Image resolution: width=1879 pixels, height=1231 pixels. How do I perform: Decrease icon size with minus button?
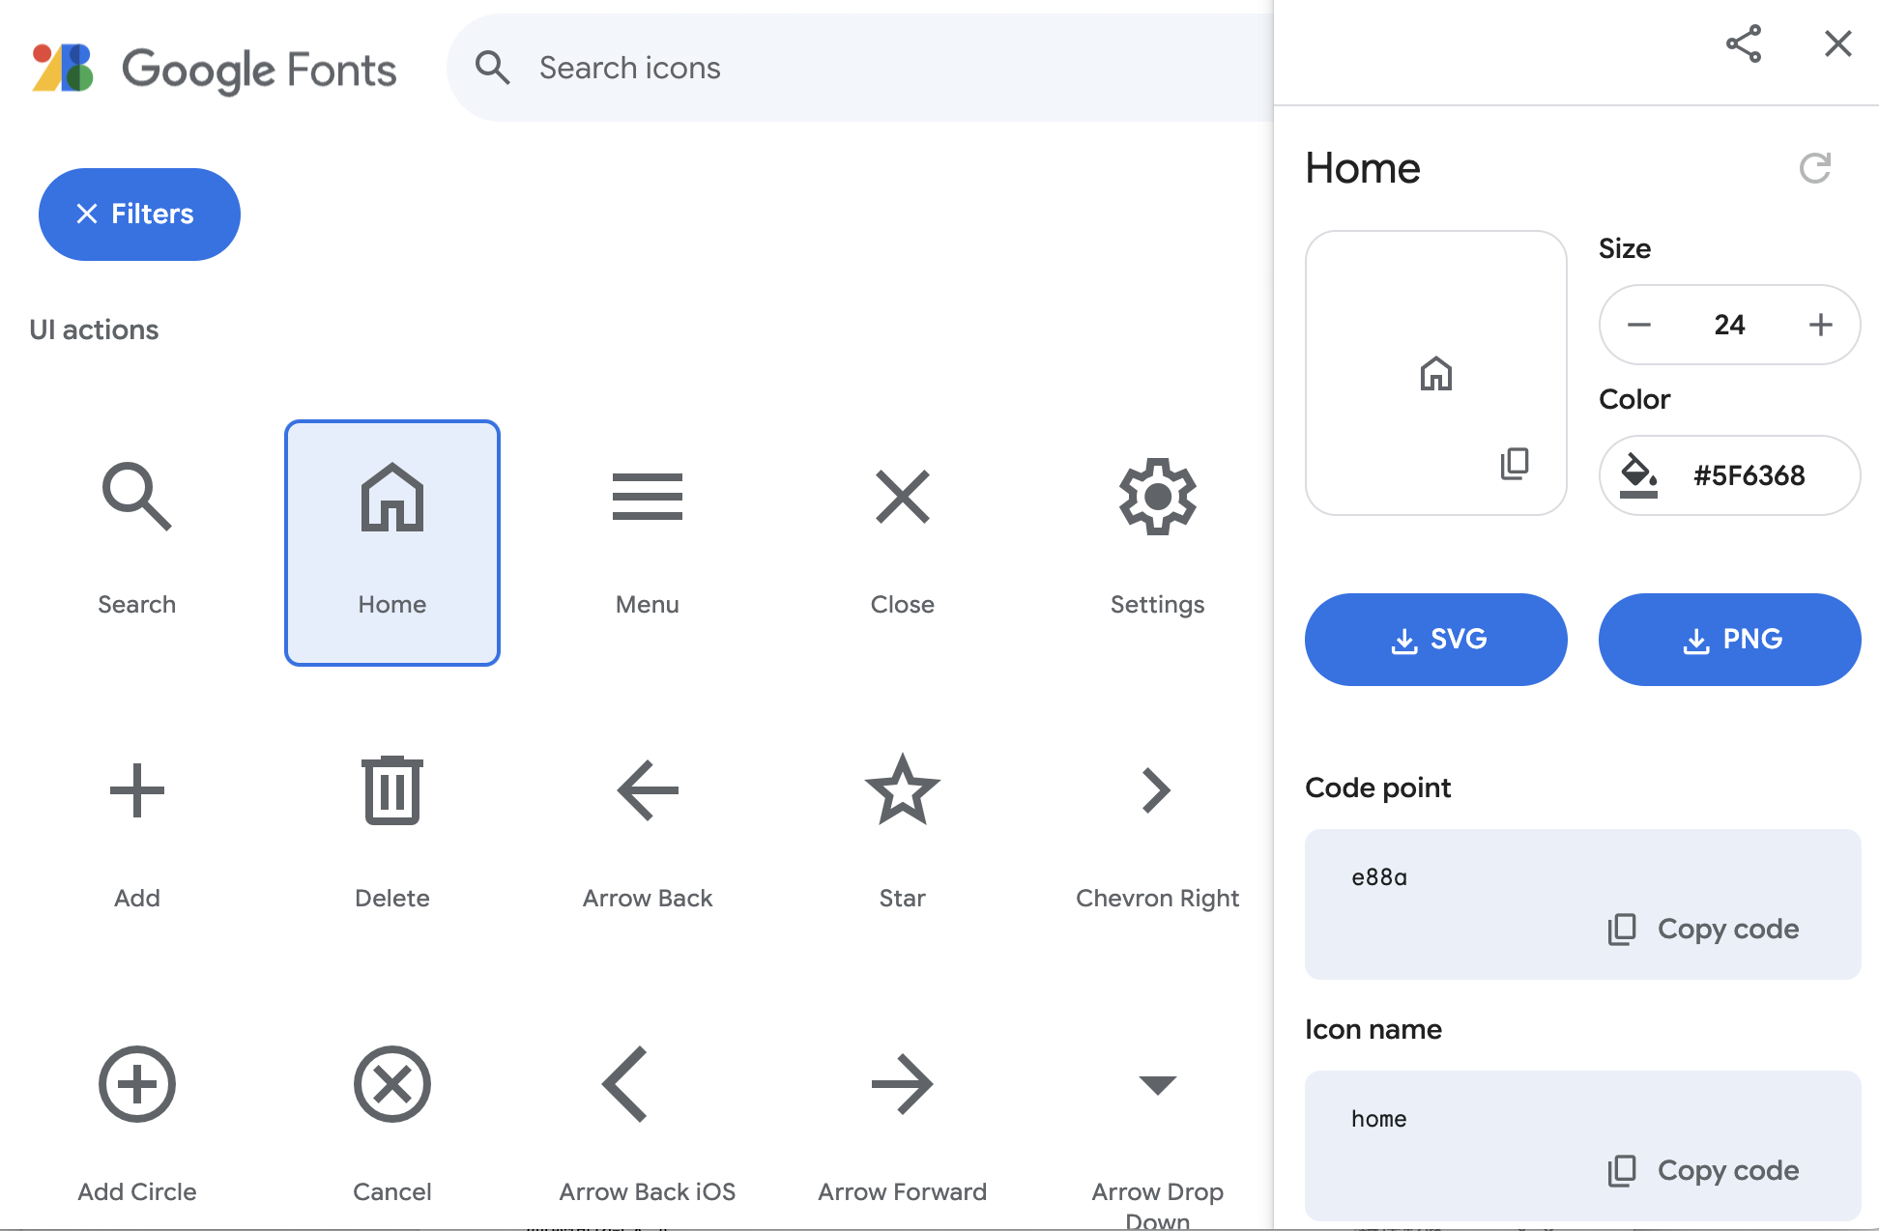click(x=1639, y=325)
